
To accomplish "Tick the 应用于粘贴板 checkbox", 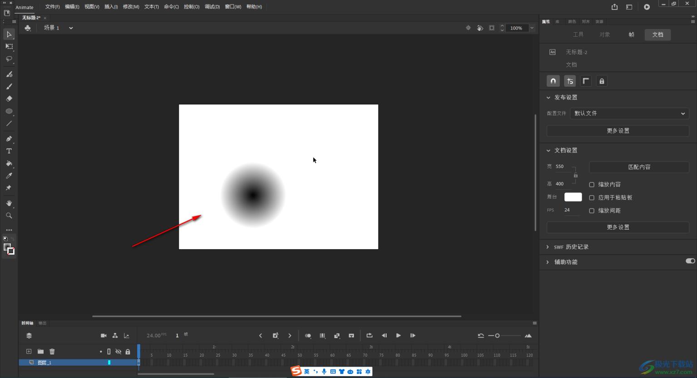I will [592, 198].
